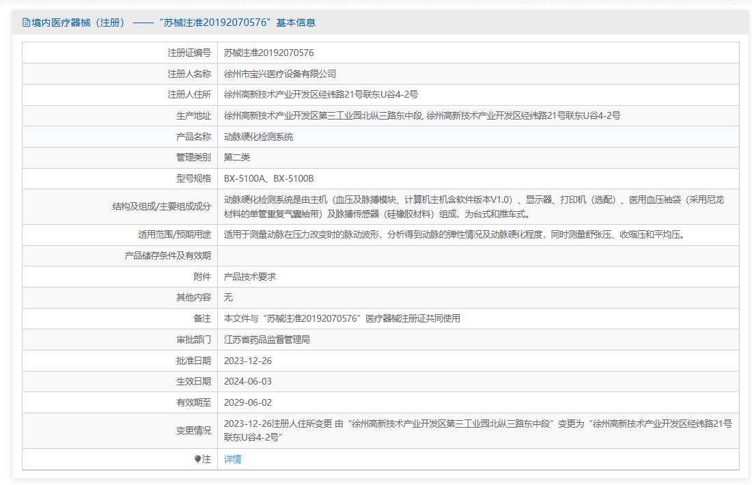Click the lightbulb icon beside 注
Screen dimensions: 752x485
197,459
